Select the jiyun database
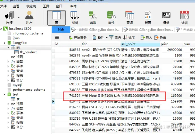 pos(16,38)
